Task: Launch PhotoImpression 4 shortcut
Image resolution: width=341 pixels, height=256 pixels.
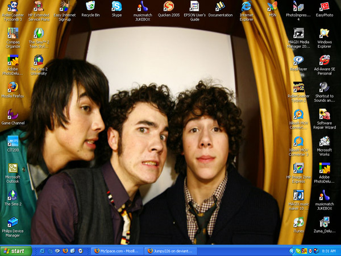Action: click(298, 6)
